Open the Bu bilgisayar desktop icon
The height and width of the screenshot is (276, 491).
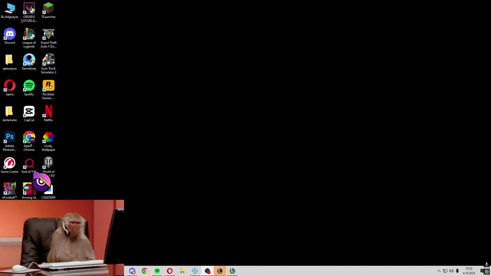click(10, 11)
